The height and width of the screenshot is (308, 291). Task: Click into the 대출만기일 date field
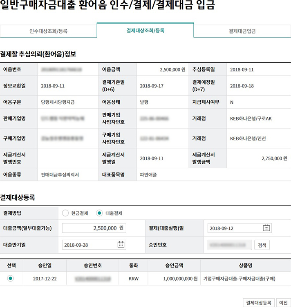point(90,245)
